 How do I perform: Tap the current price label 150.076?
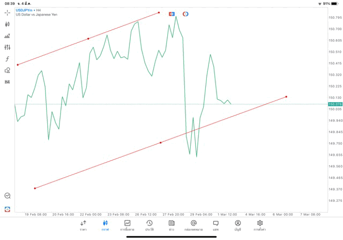point(335,104)
